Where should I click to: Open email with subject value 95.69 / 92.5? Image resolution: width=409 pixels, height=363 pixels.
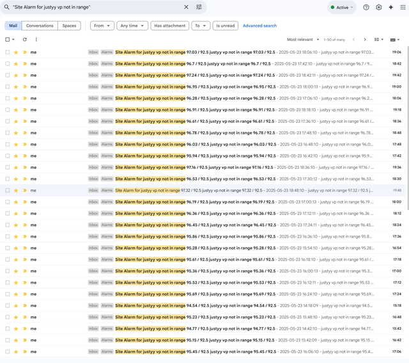203,294
